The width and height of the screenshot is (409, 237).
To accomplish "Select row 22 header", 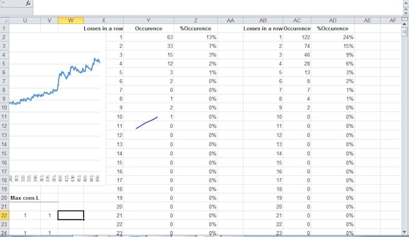I will [4, 215].
